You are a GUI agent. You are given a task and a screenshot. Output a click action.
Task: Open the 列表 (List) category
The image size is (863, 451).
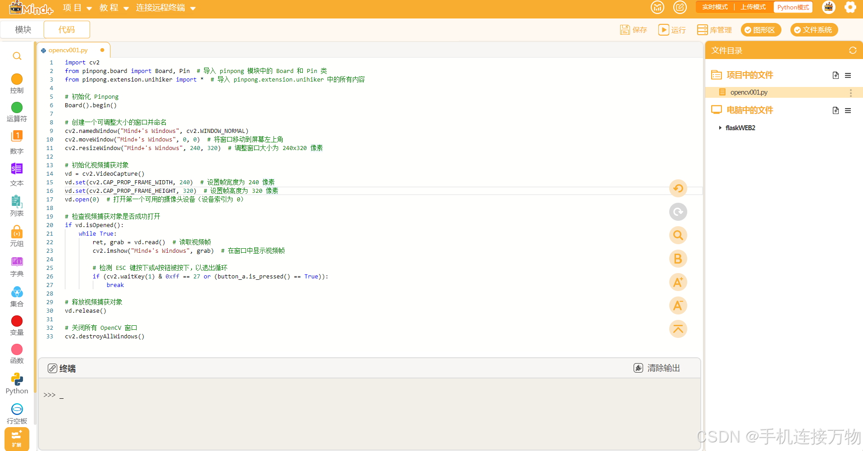coord(17,206)
